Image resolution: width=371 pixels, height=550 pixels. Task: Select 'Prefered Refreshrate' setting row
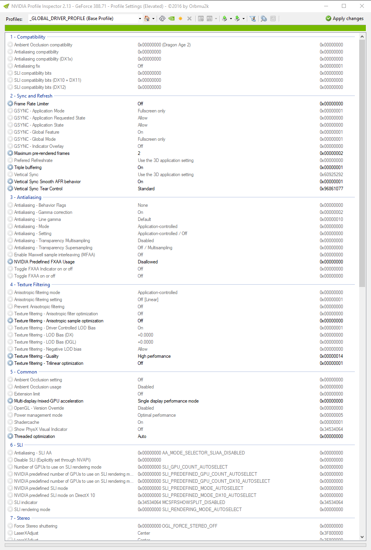(181, 160)
